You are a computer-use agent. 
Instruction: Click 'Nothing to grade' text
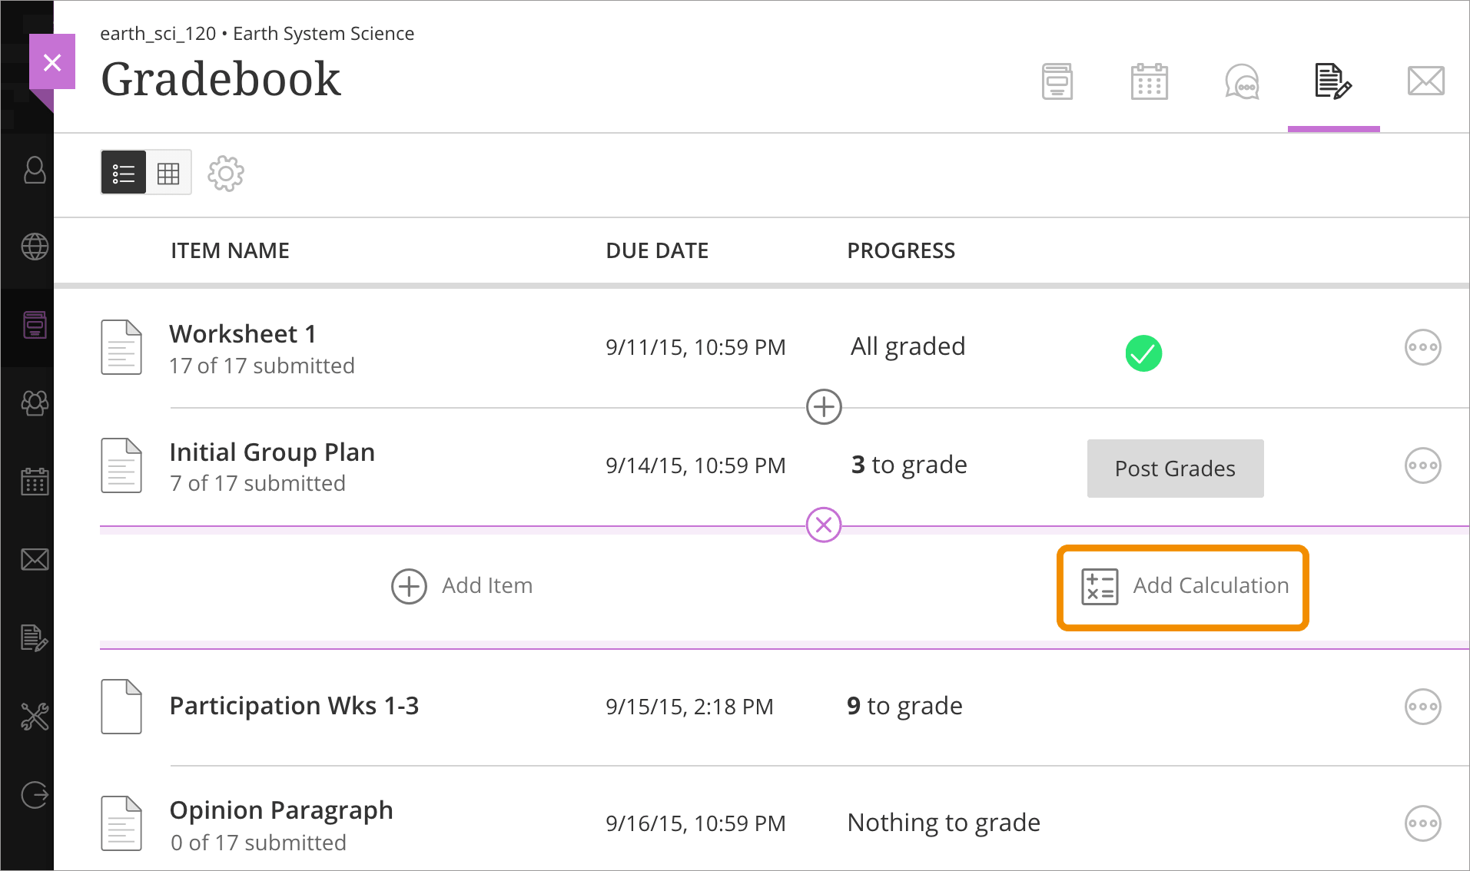coord(944,823)
